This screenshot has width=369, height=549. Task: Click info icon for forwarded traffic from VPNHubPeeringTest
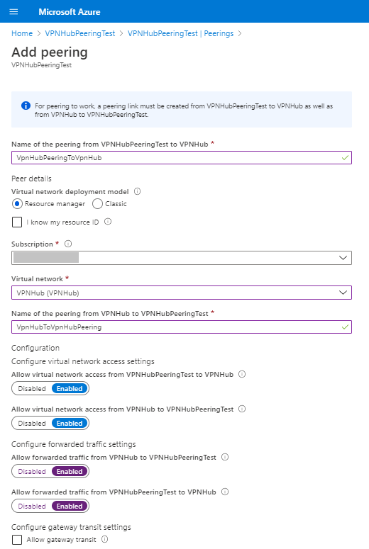point(225,492)
